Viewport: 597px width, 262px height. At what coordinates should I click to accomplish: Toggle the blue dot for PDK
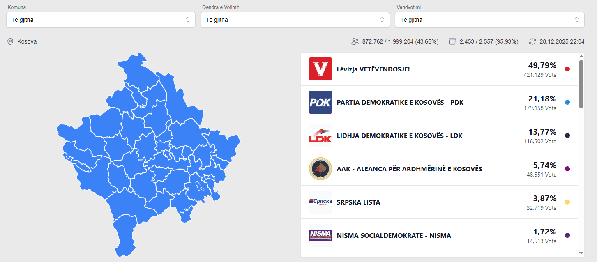[567, 102]
